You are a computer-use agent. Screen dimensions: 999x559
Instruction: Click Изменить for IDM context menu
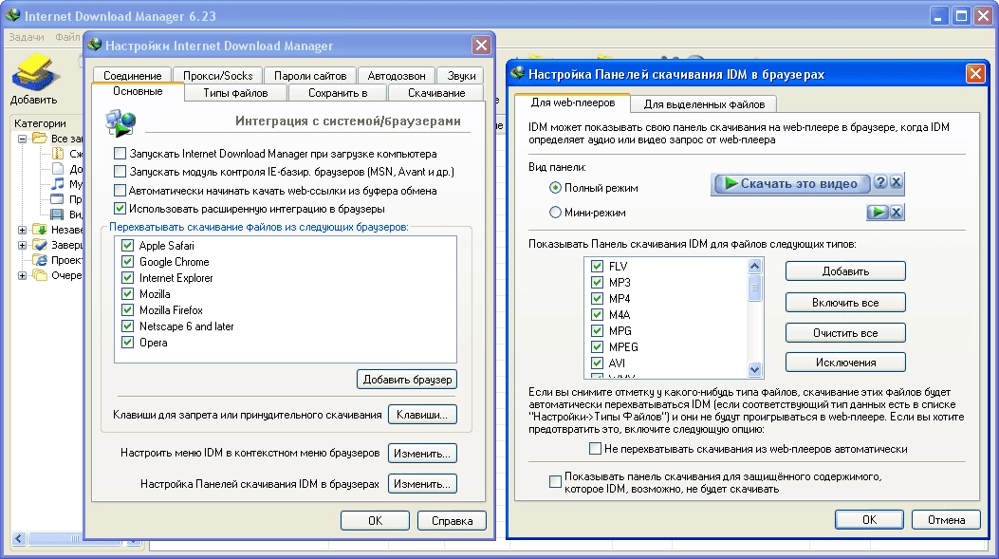[422, 454]
